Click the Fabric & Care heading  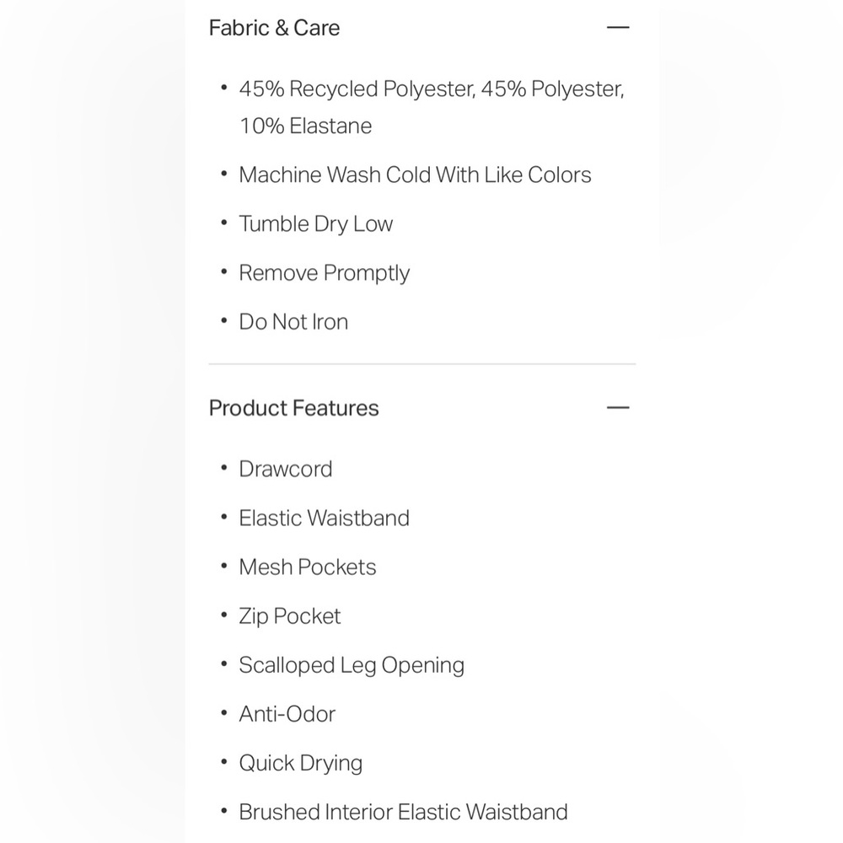(x=274, y=28)
